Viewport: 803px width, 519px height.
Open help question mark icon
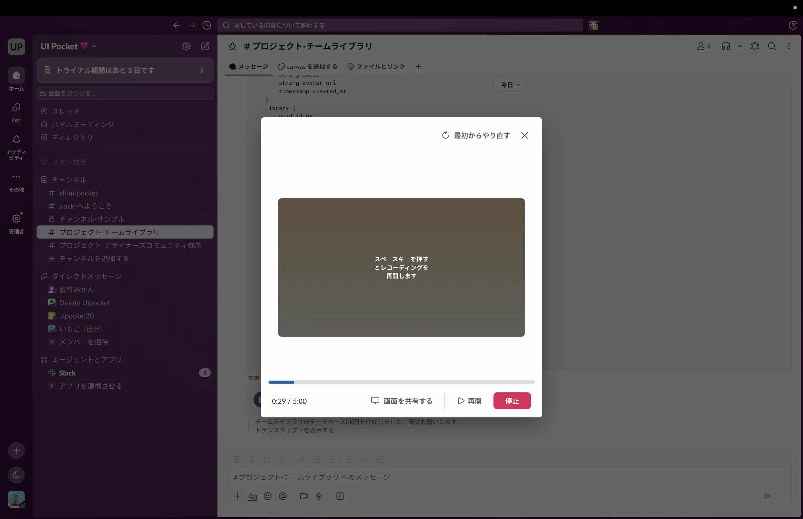793,25
